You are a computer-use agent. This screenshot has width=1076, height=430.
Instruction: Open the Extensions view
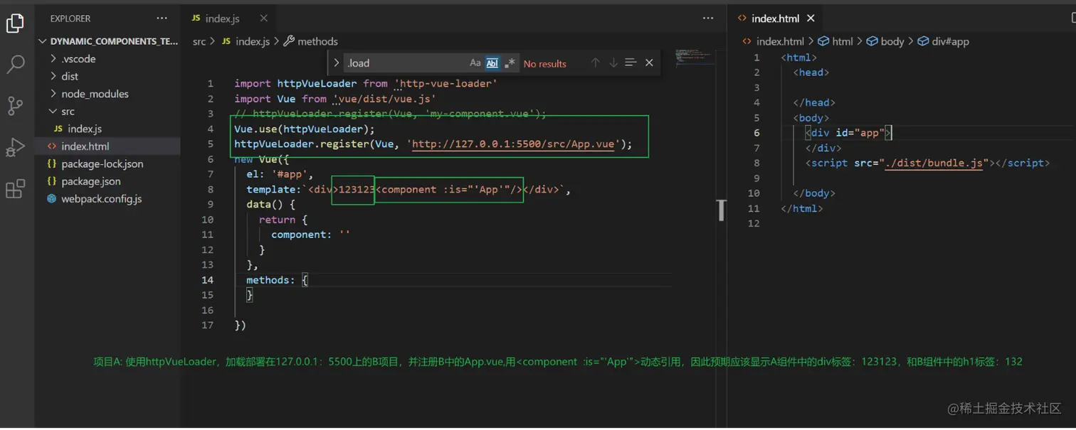click(x=15, y=188)
